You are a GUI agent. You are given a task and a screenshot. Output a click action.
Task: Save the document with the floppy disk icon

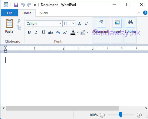tap(16, 5)
